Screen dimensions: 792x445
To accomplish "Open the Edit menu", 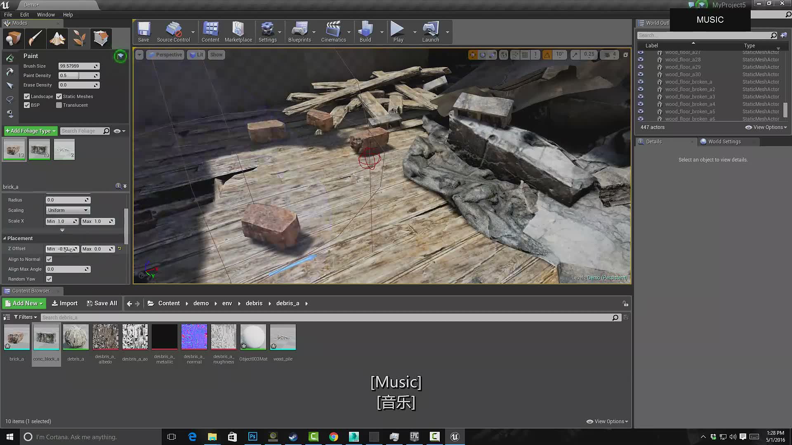I will (x=24, y=14).
